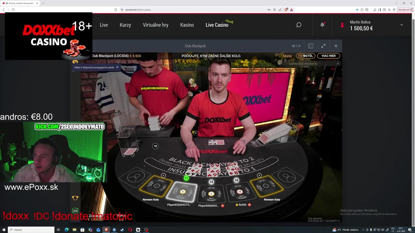Click into the chat input field
Image resolution: width=415 pixels, height=233 pixels.
[308, 64]
